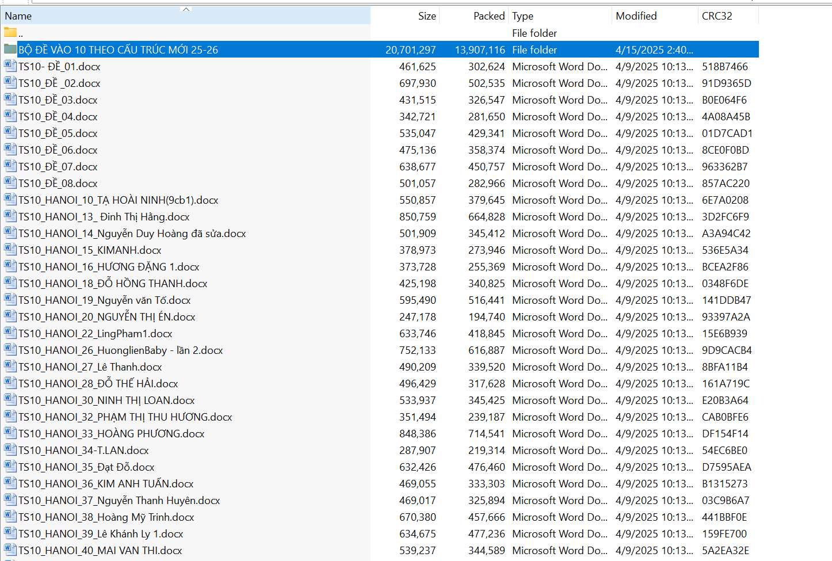Select TS10_HANOI_37_Nguyễn Thanh Huyên.docx

click(119, 501)
